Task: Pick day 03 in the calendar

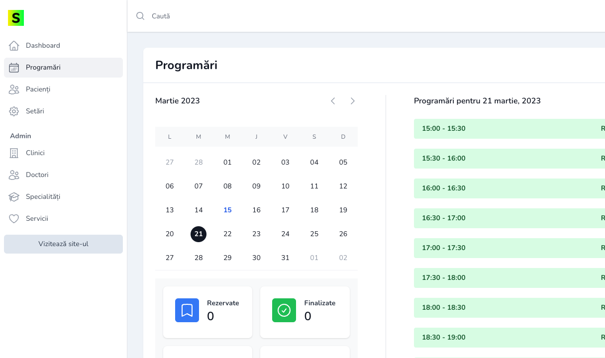Action: click(x=285, y=163)
